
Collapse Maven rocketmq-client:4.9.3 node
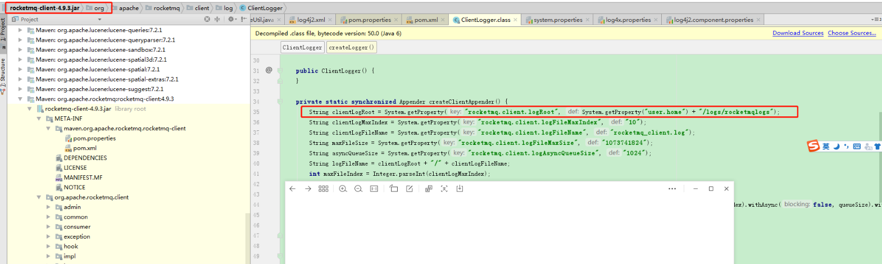pos(20,99)
